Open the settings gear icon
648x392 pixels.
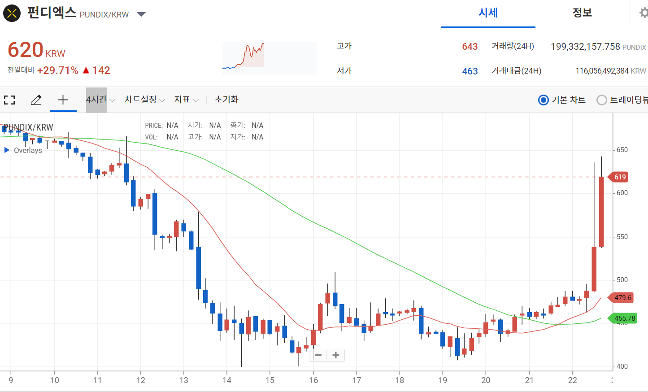click(x=644, y=13)
